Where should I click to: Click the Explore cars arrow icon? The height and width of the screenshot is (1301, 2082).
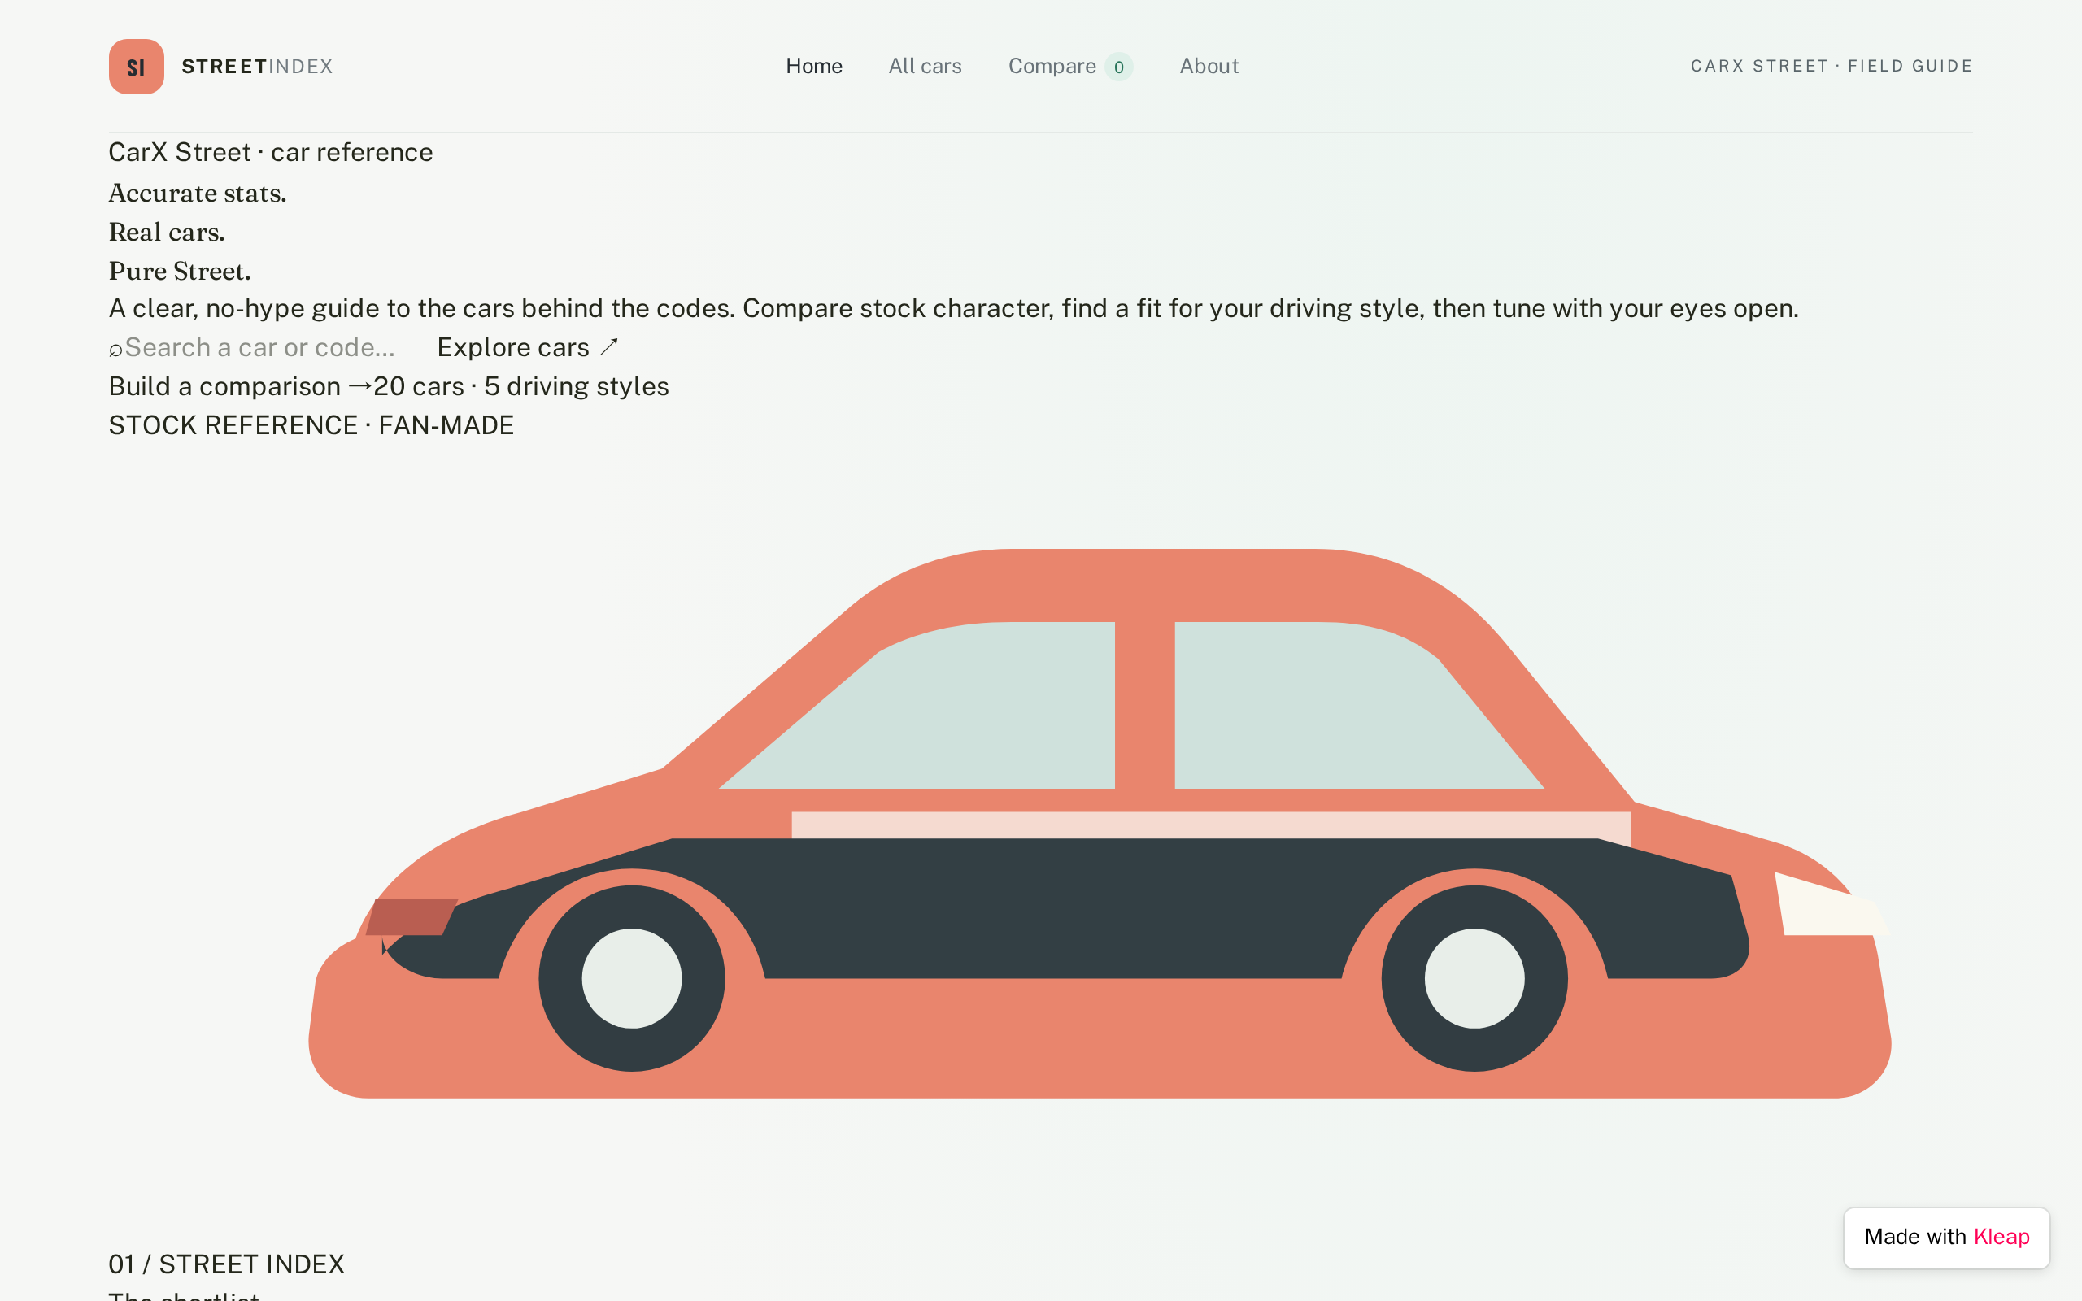coord(609,346)
